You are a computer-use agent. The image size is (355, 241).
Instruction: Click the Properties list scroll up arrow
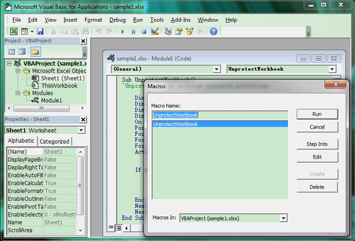point(80,152)
